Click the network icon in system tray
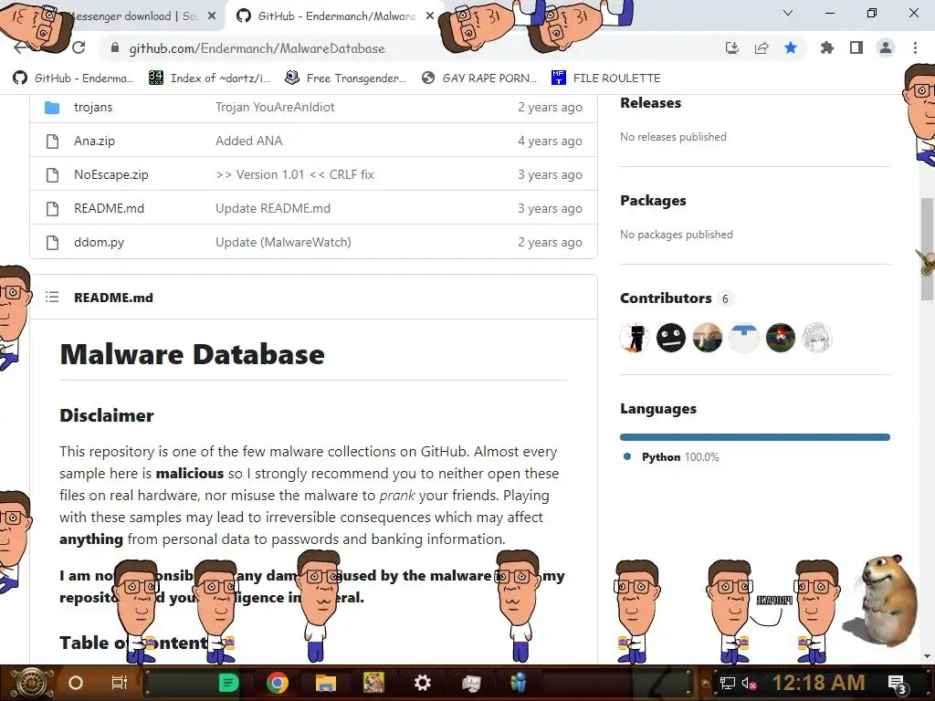The height and width of the screenshot is (701, 935). tap(728, 683)
